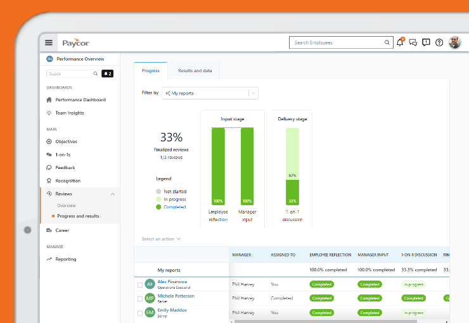This screenshot has width=469, height=323.
Task: Open Michele Patterson's name link
Action: click(x=176, y=296)
